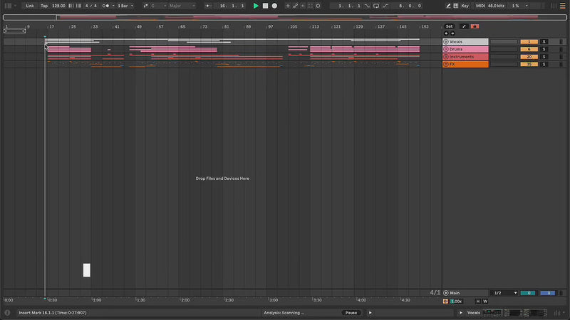Click the Tap tempo button
The width and height of the screenshot is (570, 320).
tap(44, 6)
